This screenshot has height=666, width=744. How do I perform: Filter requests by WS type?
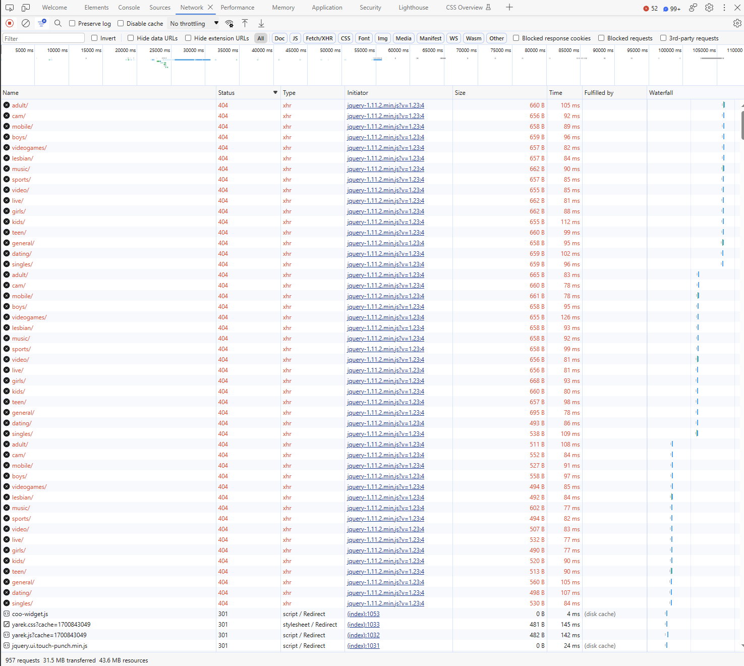pos(454,38)
